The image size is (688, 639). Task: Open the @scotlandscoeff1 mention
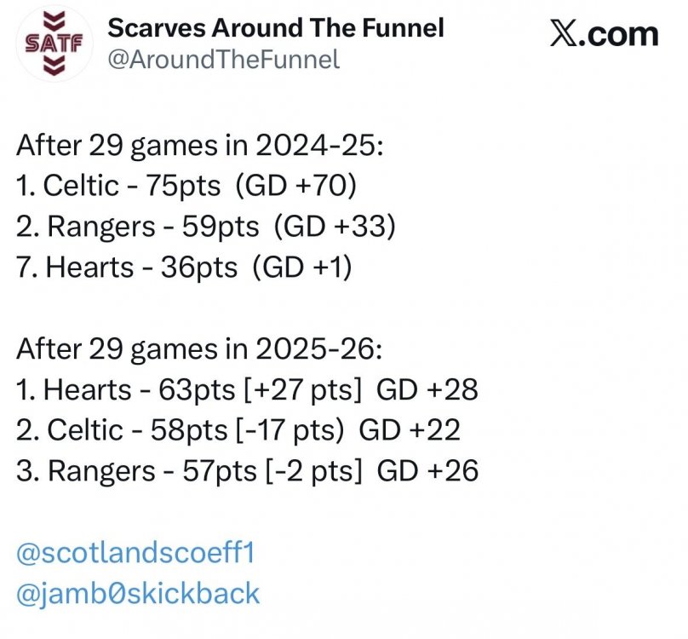(x=135, y=552)
